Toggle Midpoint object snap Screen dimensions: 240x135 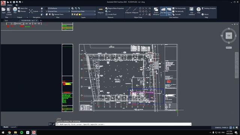click(x=135, y=10)
